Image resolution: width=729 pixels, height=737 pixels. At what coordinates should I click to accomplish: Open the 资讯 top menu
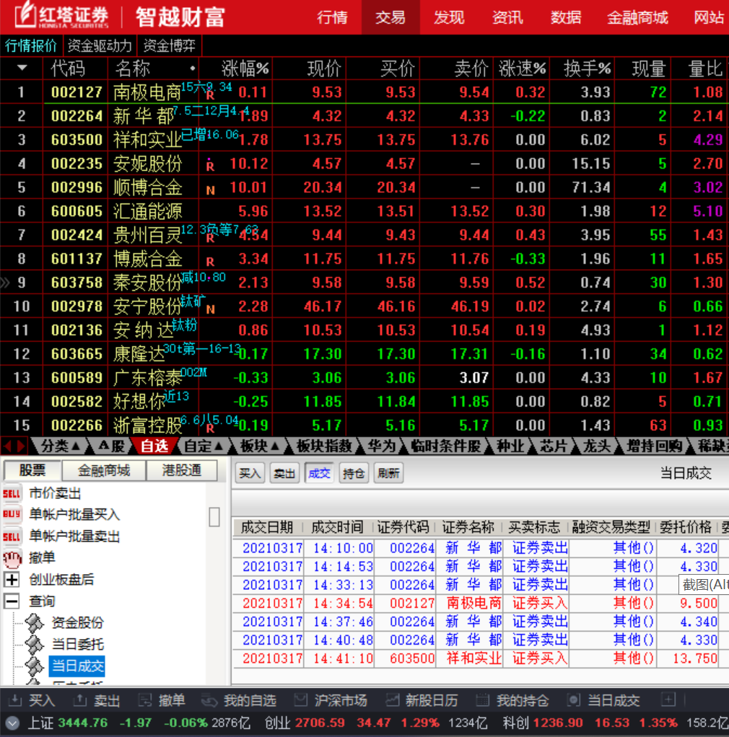[507, 17]
